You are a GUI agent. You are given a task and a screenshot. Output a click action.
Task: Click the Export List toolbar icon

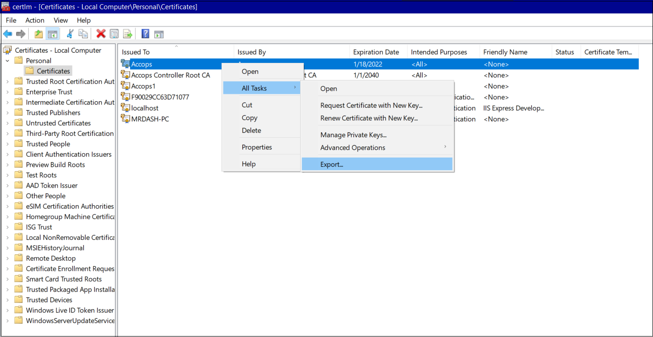[x=128, y=34]
